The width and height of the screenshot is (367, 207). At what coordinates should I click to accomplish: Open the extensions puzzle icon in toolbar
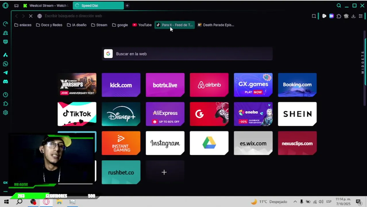click(x=339, y=16)
